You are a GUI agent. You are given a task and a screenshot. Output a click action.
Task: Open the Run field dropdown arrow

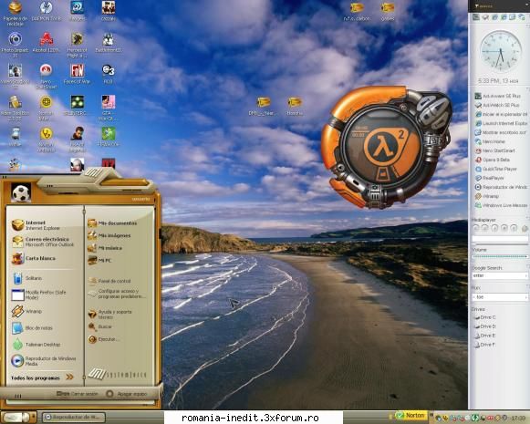(x=525, y=297)
